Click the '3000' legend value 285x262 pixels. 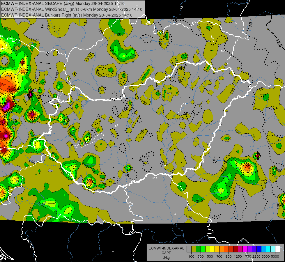coord(266,256)
